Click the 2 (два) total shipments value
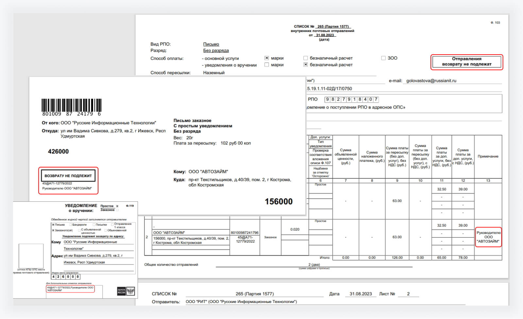This screenshot has width=523, height=319. point(314,264)
